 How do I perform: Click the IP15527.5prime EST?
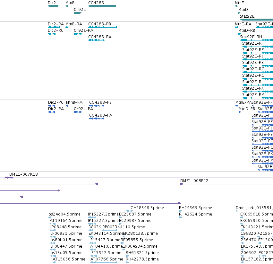pos(93,256)
